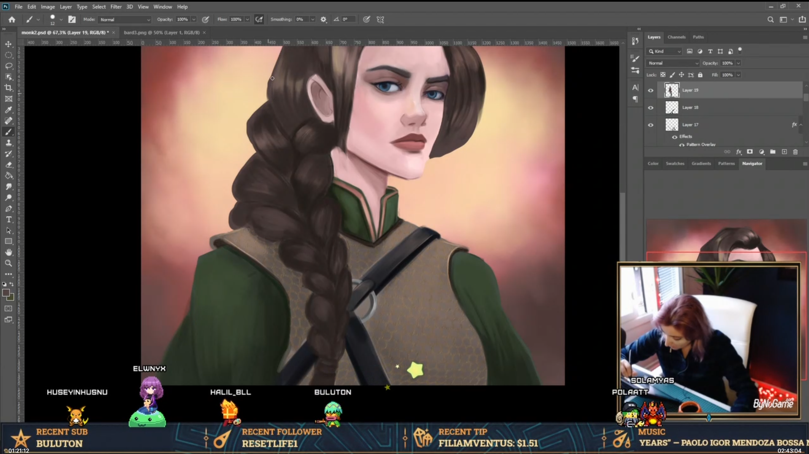Select the Crop tool
Screen dimensions: 809x454
tap(8, 88)
